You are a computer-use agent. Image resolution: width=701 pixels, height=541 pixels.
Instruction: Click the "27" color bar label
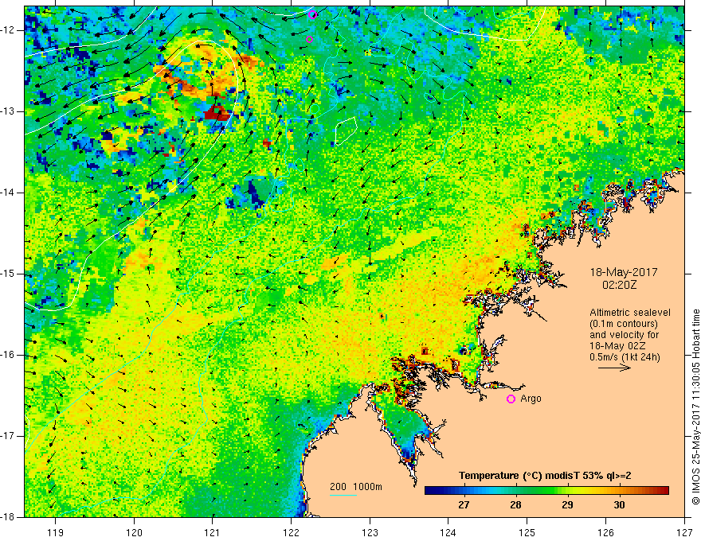point(464,505)
